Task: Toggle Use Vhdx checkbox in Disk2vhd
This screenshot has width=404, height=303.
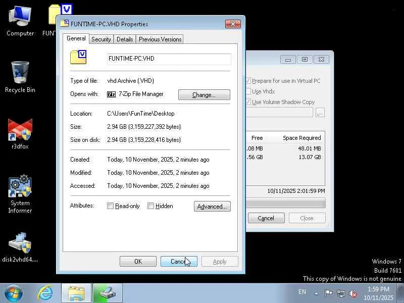Action: 248,91
